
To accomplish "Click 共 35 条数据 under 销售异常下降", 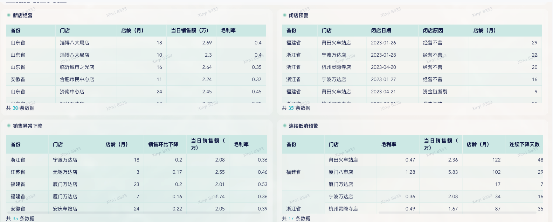I will click(20, 219).
